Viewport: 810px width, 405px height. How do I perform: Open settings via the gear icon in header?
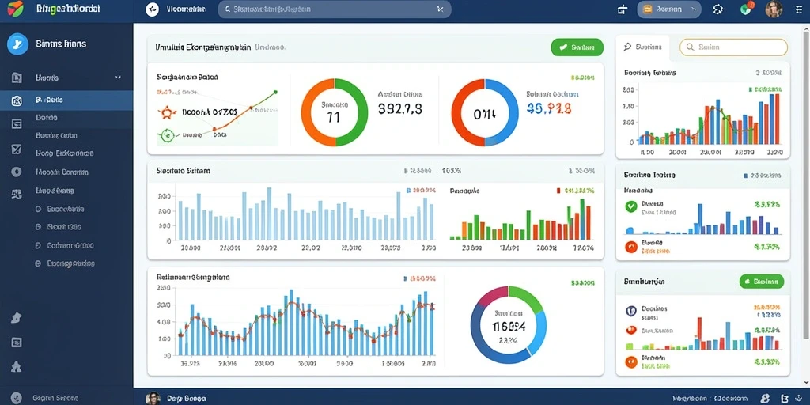(717, 9)
